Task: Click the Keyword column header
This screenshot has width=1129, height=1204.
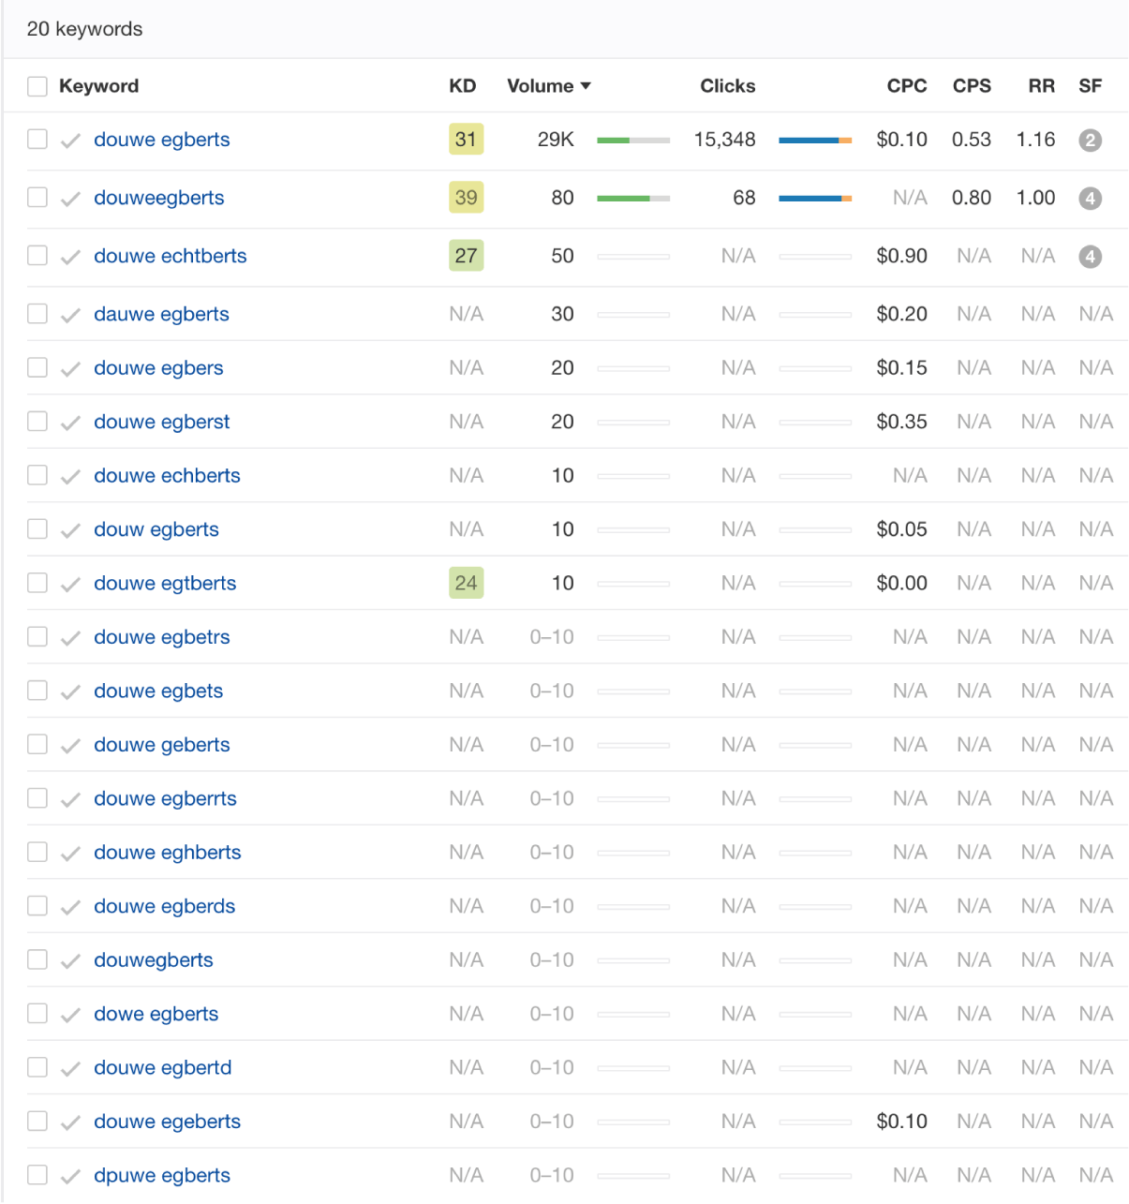Action: [98, 86]
